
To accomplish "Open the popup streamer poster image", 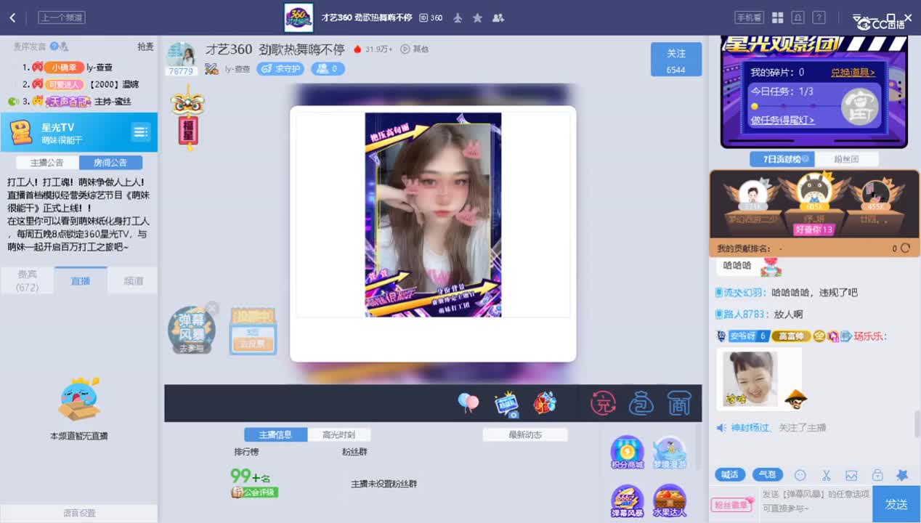I will coord(433,214).
